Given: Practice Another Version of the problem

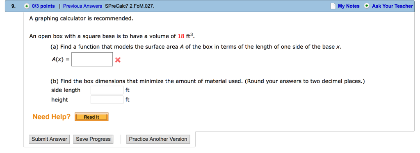Looking at the screenshot, I should [158, 139].
